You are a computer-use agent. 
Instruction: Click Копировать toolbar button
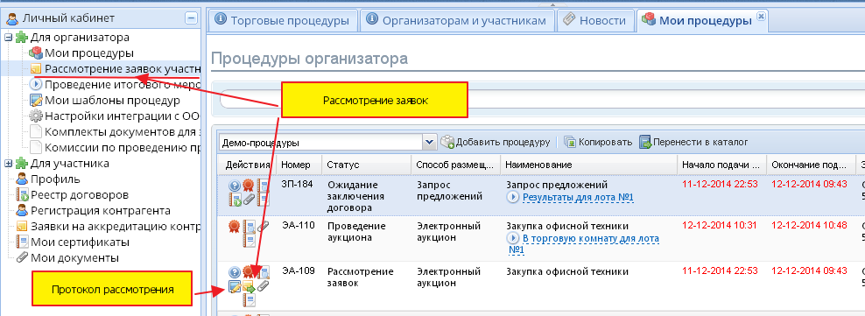click(x=597, y=142)
